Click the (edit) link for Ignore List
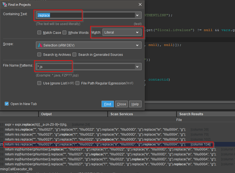235x173 pixels. click(x=70, y=83)
